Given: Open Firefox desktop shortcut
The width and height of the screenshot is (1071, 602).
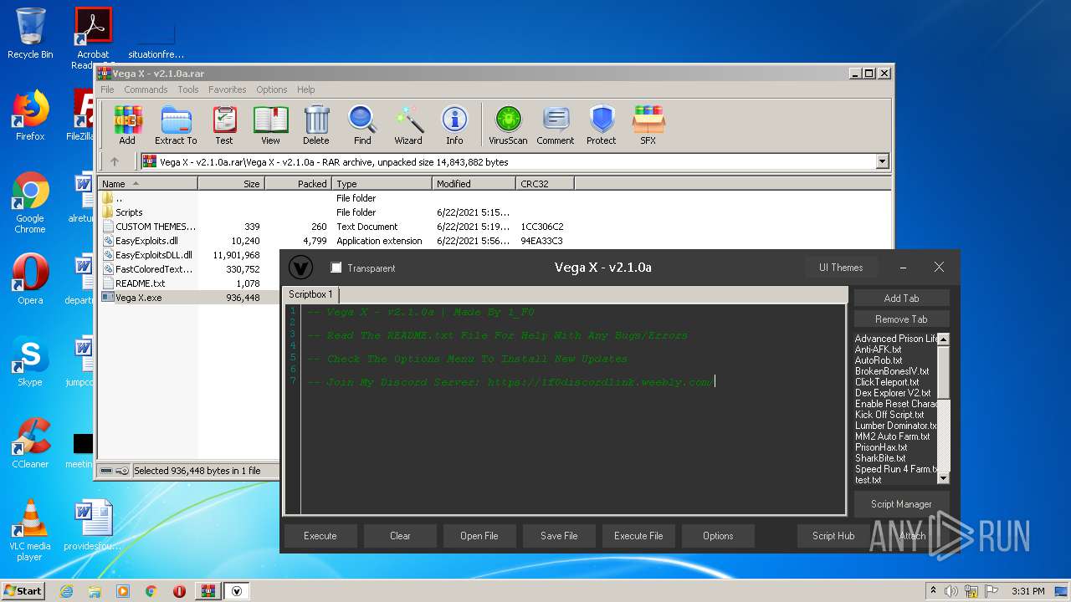Looking at the screenshot, I should (30, 115).
